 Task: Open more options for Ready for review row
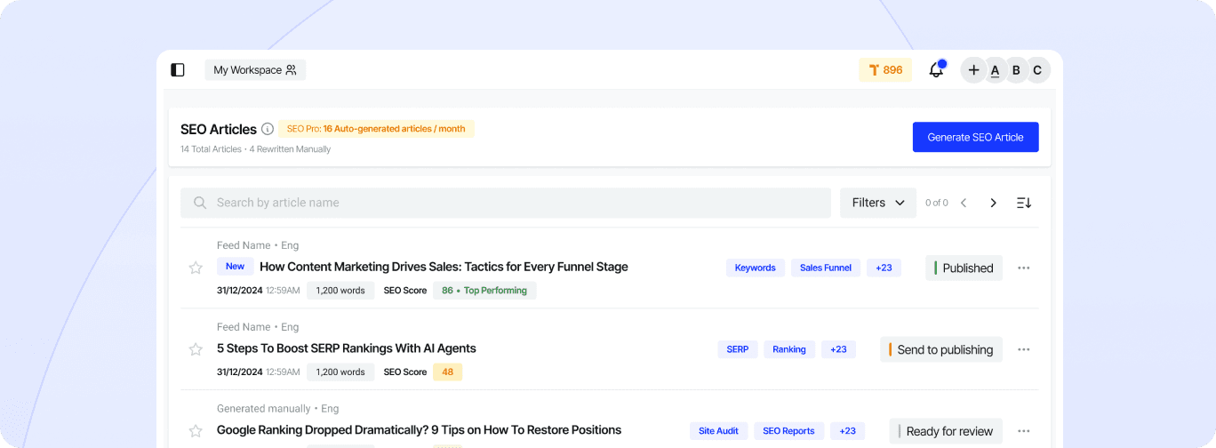[x=1024, y=431]
